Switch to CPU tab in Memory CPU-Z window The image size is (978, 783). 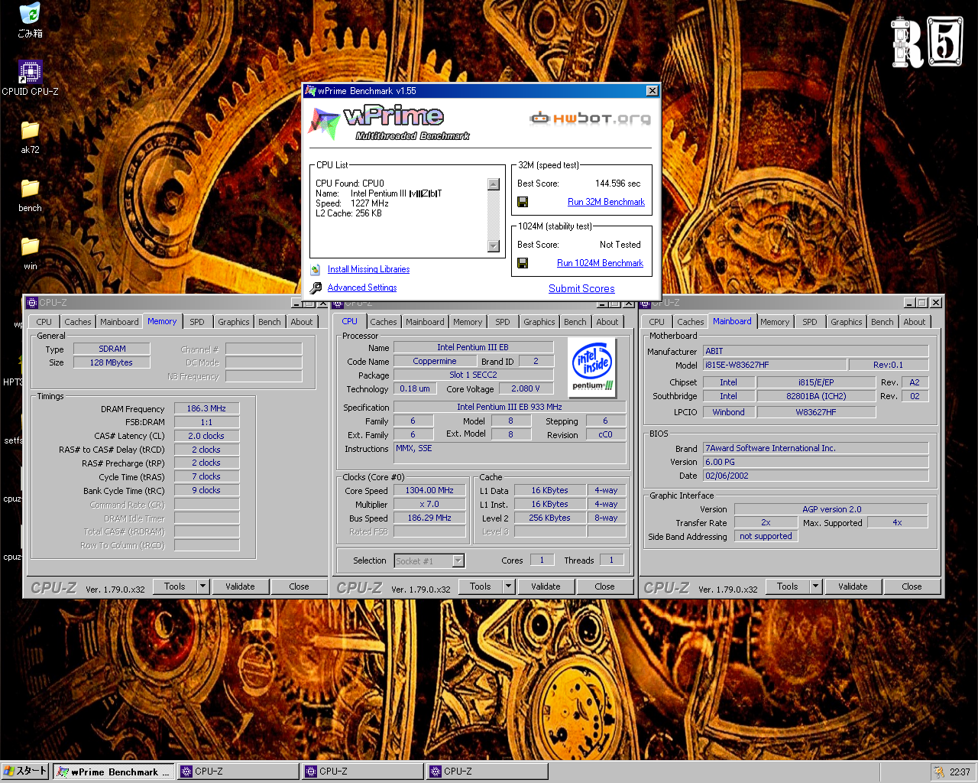[x=44, y=322]
